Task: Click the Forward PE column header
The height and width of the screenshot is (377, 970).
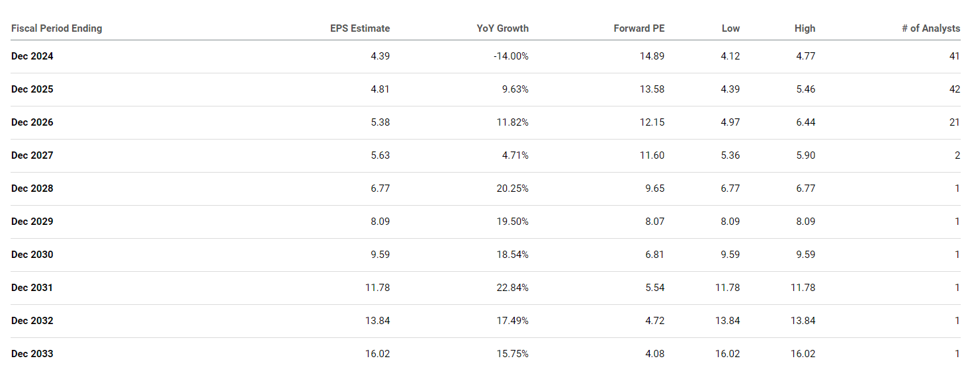Action: click(x=639, y=28)
